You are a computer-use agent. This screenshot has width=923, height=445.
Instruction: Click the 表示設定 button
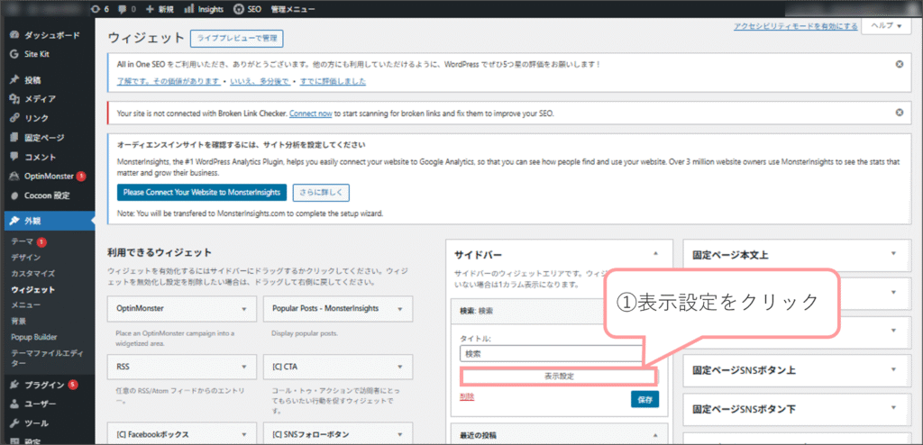(x=558, y=376)
